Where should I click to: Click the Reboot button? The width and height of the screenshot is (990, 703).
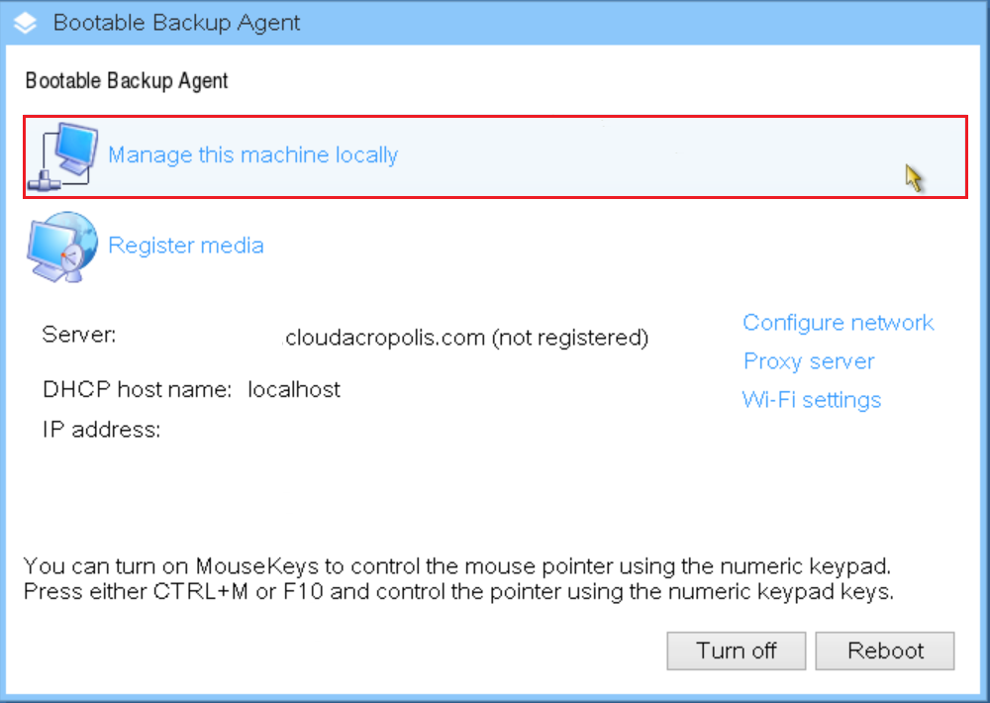[885, 651]
